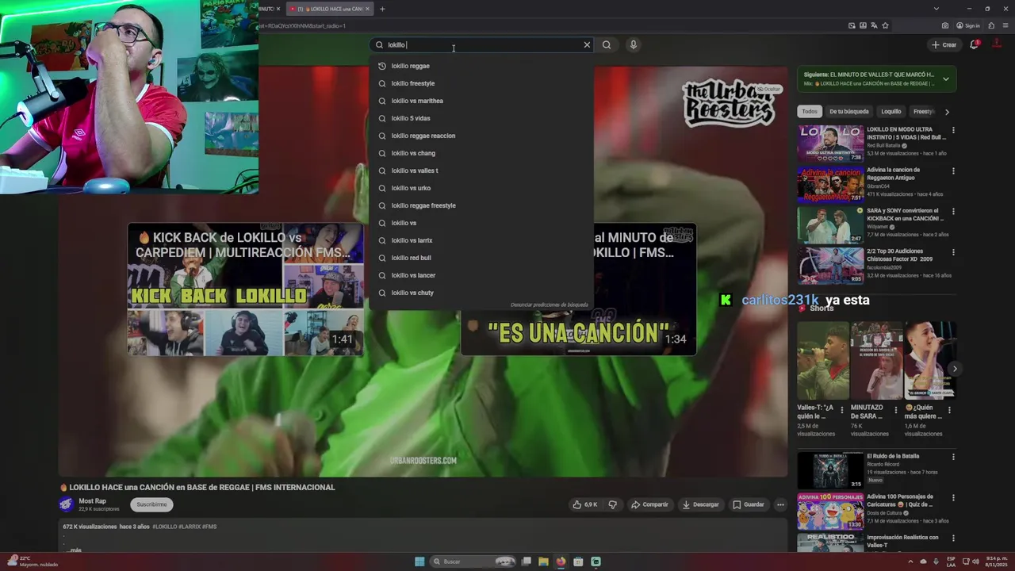The width and height of the screenshot is (1015, 571).
Task: Select the "lokillo red bull" suggestion
Action: (481, 258)
